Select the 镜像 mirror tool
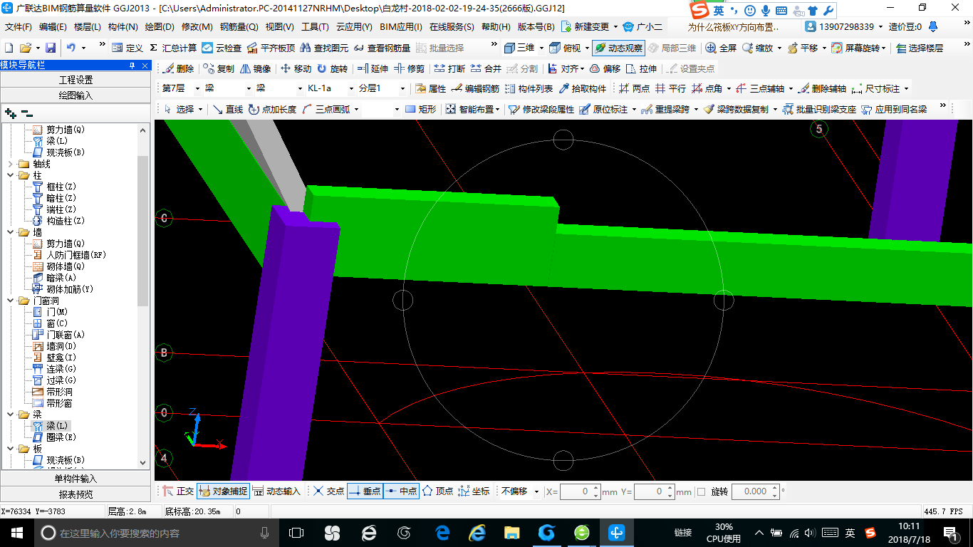This screenshot has width=973, height=547. [x=256, y=69]
